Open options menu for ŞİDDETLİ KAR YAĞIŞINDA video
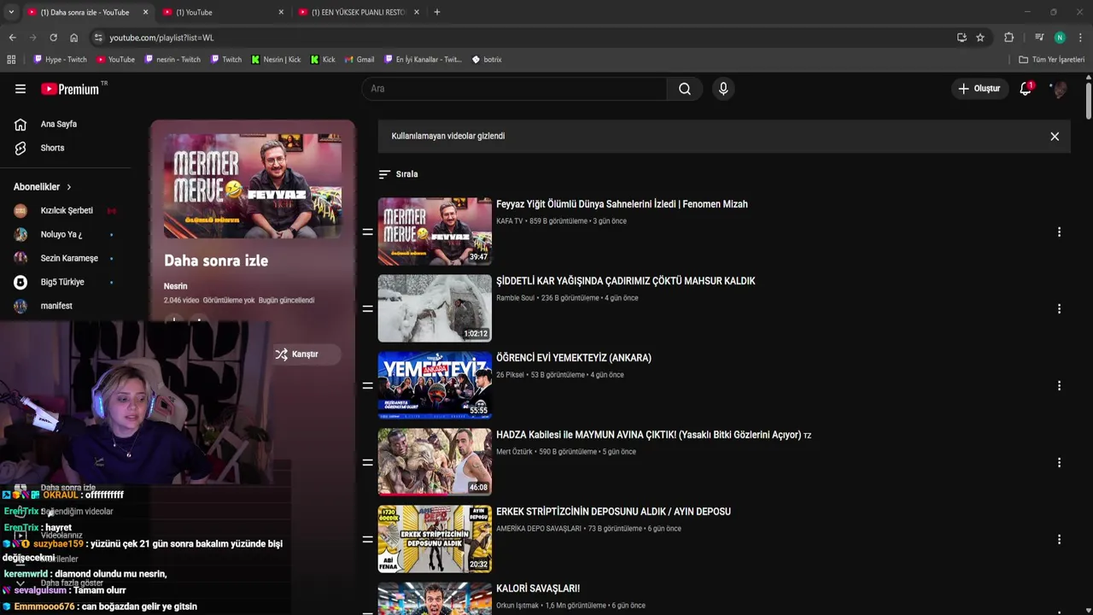 point(1059,309)
